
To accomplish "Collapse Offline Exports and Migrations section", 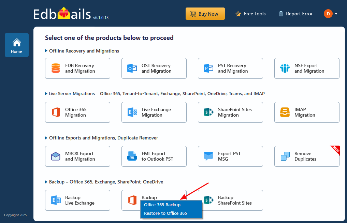I will click(46, 138).
